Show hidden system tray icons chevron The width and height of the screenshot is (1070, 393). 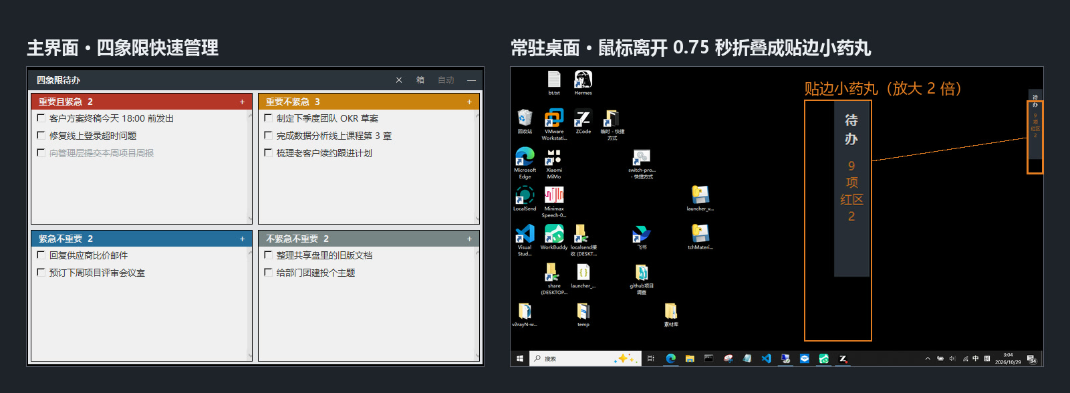[x=928, y=359]
